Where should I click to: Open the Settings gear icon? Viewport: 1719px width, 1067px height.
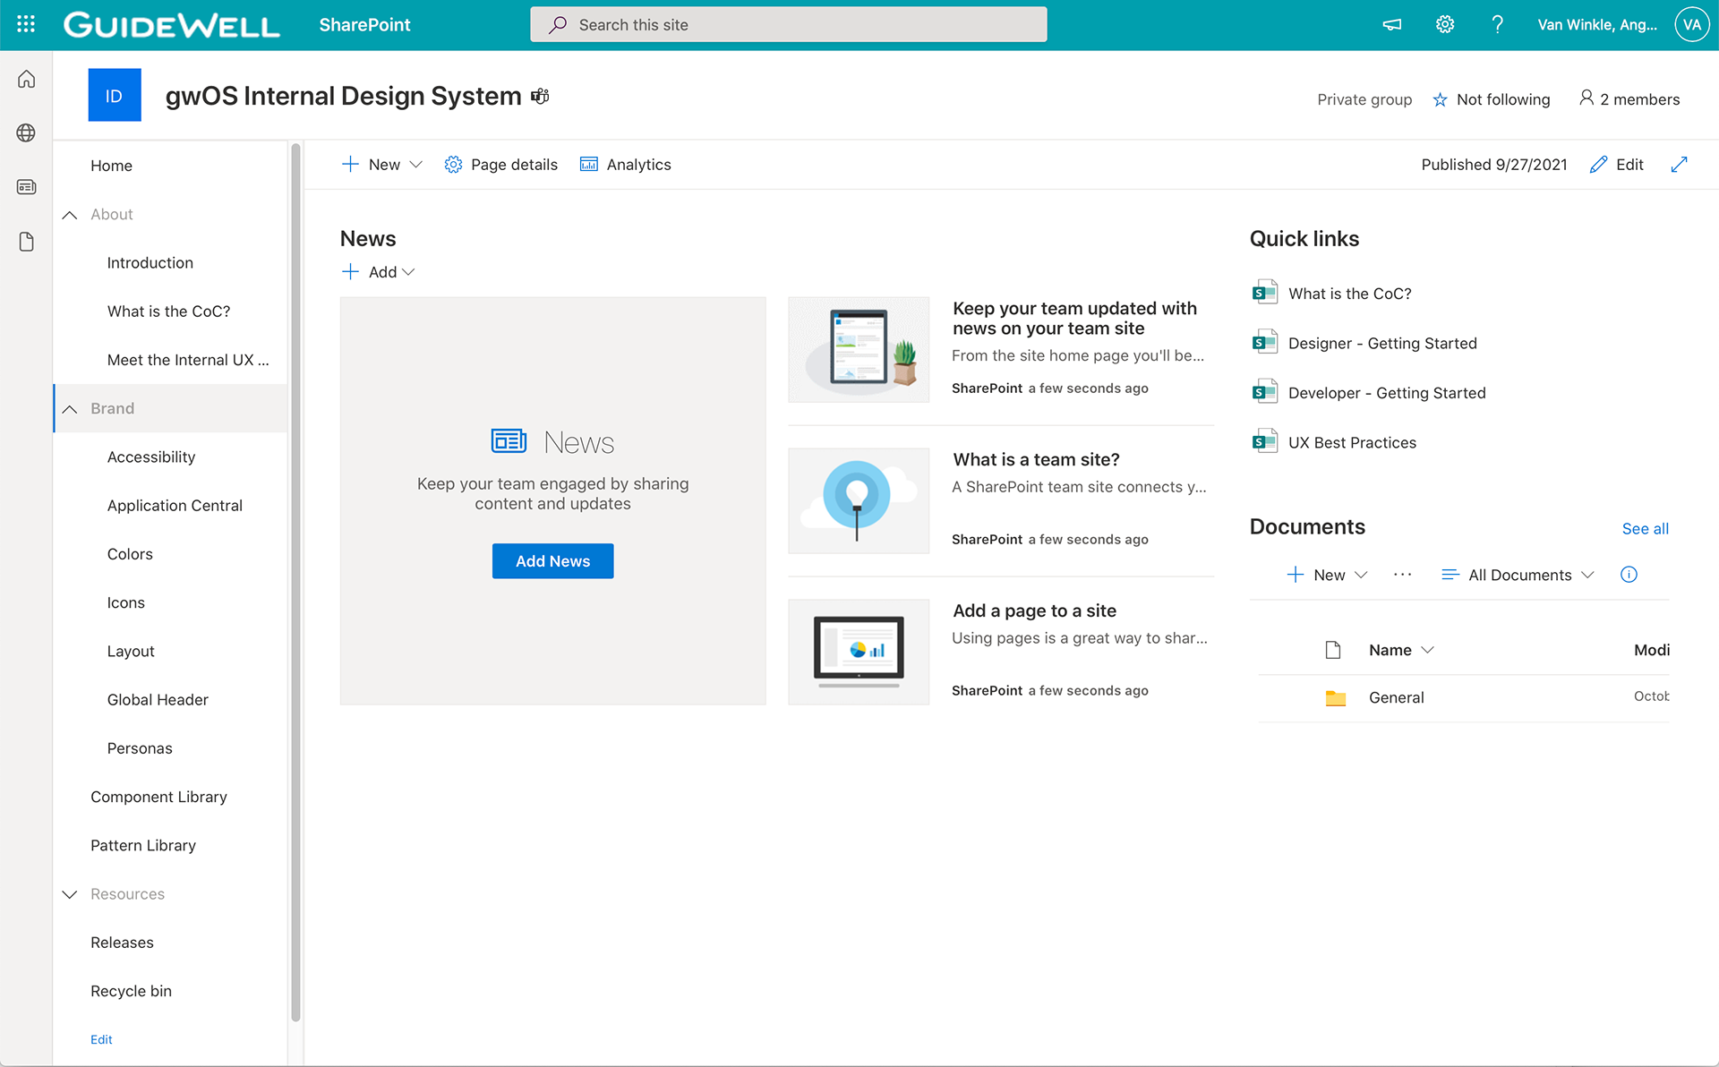pyautogui.click(x=1445, y=25)
